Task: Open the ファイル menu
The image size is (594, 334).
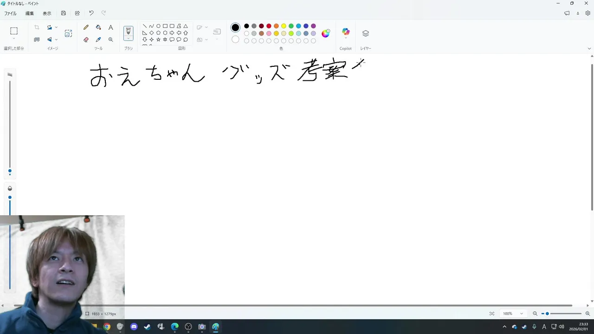Action: [x=10, y=13]
